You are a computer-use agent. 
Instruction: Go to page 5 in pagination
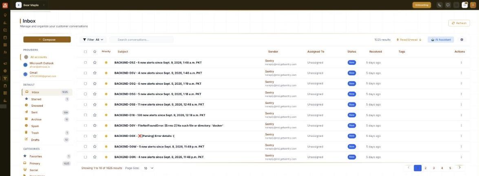click(450, 168)
